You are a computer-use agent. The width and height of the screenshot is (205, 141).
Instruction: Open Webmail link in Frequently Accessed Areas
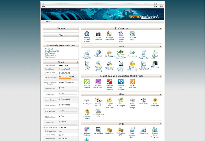coord(49,49)
